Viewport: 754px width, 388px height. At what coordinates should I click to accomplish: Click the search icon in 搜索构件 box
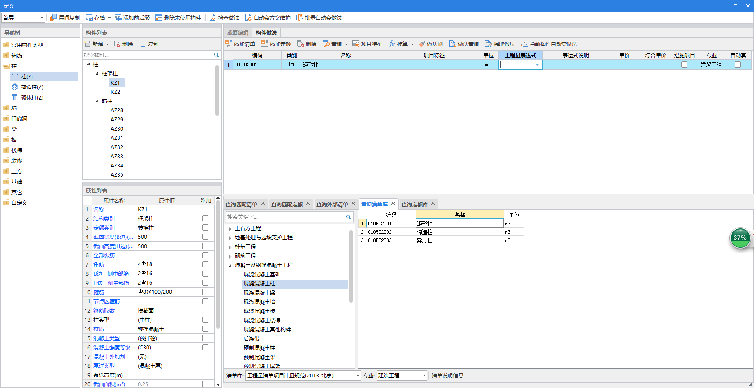[216, 55]
